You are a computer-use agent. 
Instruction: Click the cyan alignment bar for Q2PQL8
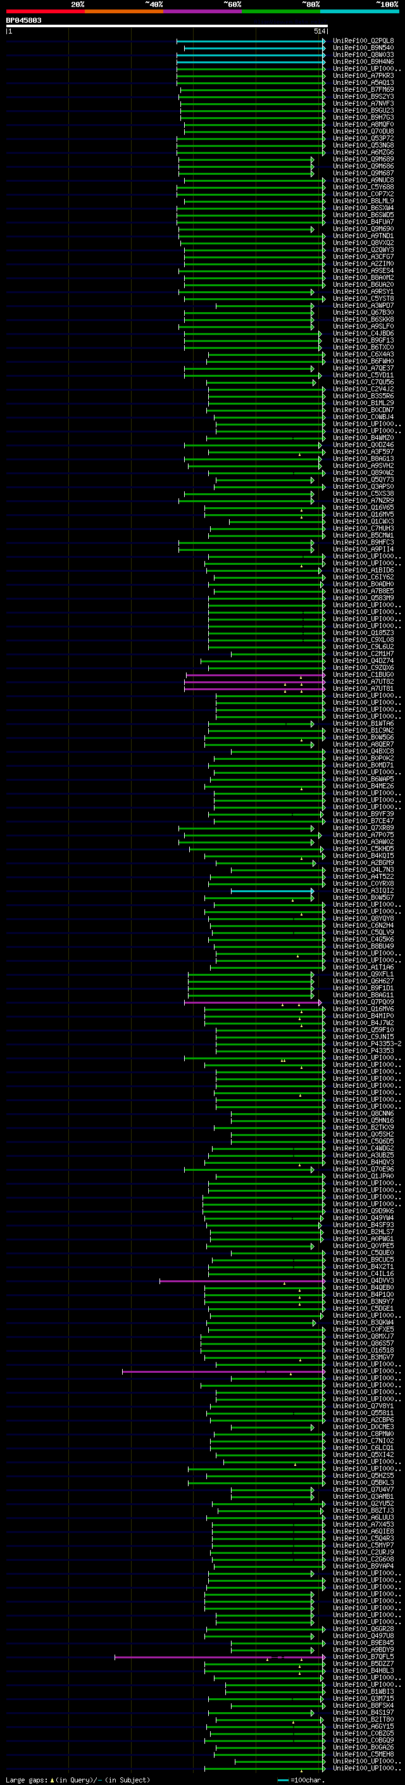pyautogui.click(x=251, y=41)
